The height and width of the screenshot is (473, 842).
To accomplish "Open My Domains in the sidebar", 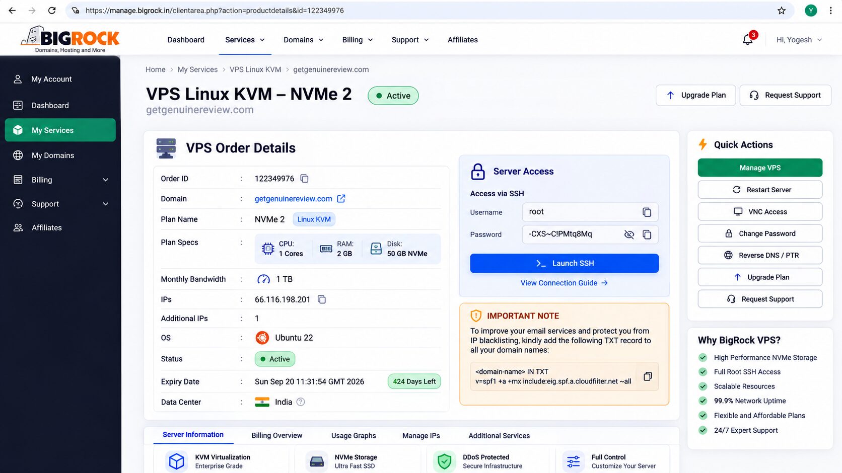I will (60, 155).
